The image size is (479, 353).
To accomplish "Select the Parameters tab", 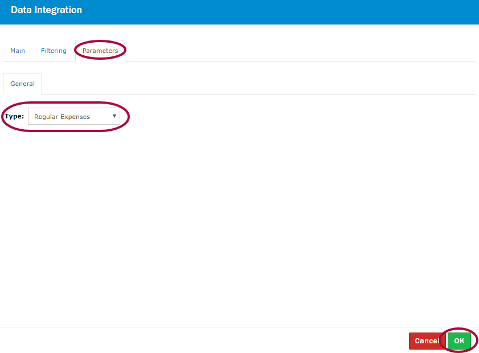I will 100,51.
